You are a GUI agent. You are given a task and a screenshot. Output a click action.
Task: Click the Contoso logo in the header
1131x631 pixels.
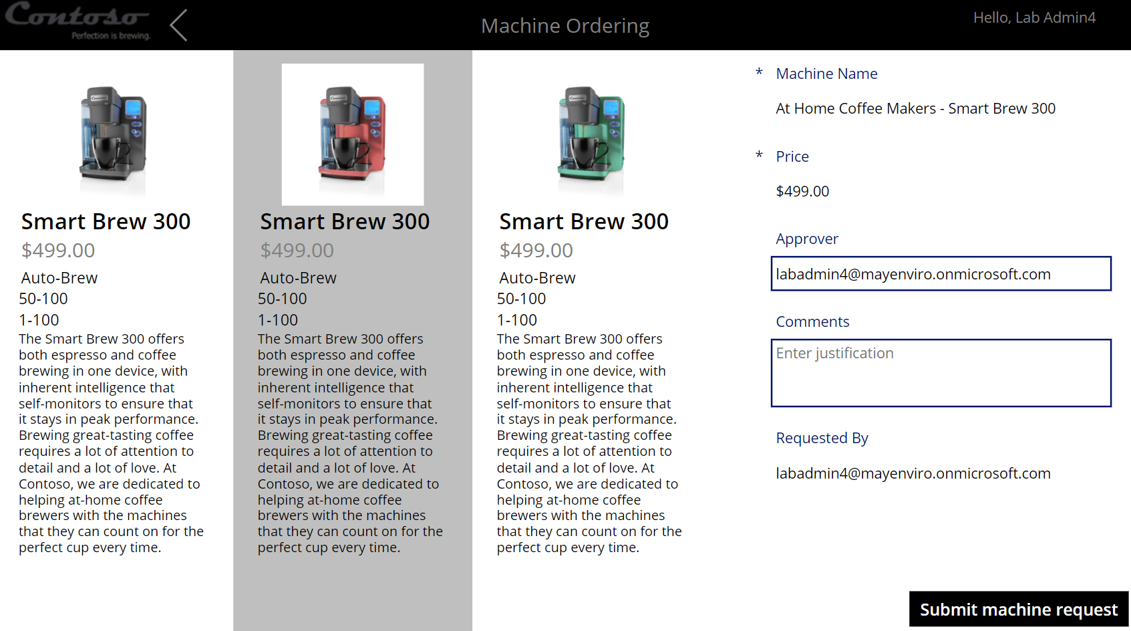tap(78, 21)
